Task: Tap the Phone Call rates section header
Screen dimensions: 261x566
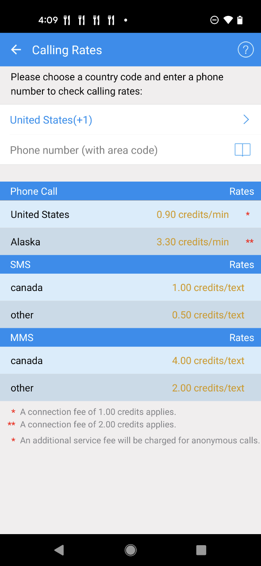Action: 130,191
